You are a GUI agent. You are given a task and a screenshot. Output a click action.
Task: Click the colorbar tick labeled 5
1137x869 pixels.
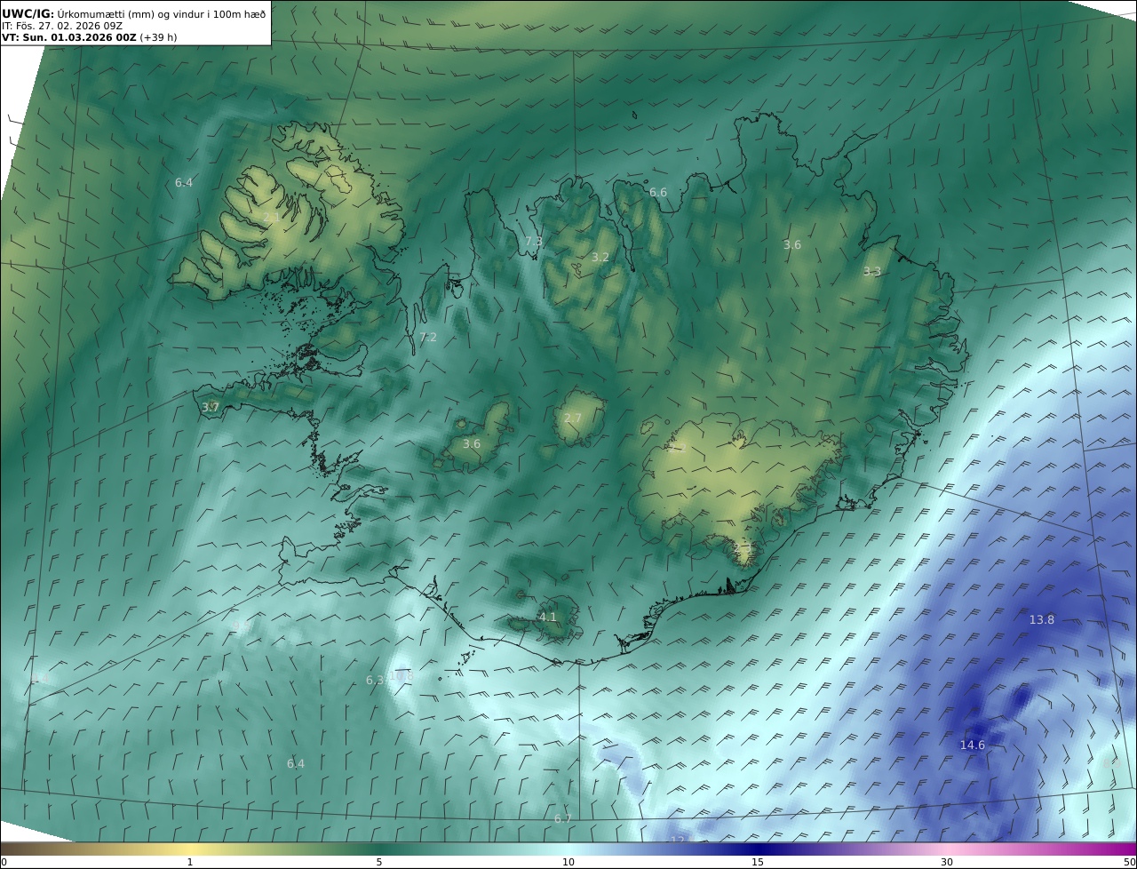(x=379, y=862)
